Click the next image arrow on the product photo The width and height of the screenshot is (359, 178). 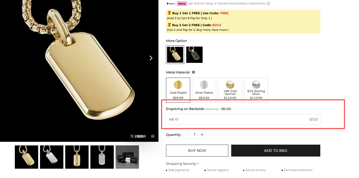tap(151, 58)
